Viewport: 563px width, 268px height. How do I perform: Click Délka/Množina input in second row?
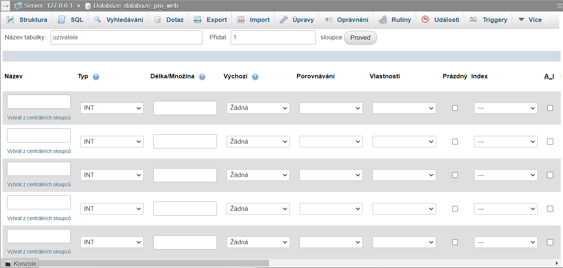point(185,141)
